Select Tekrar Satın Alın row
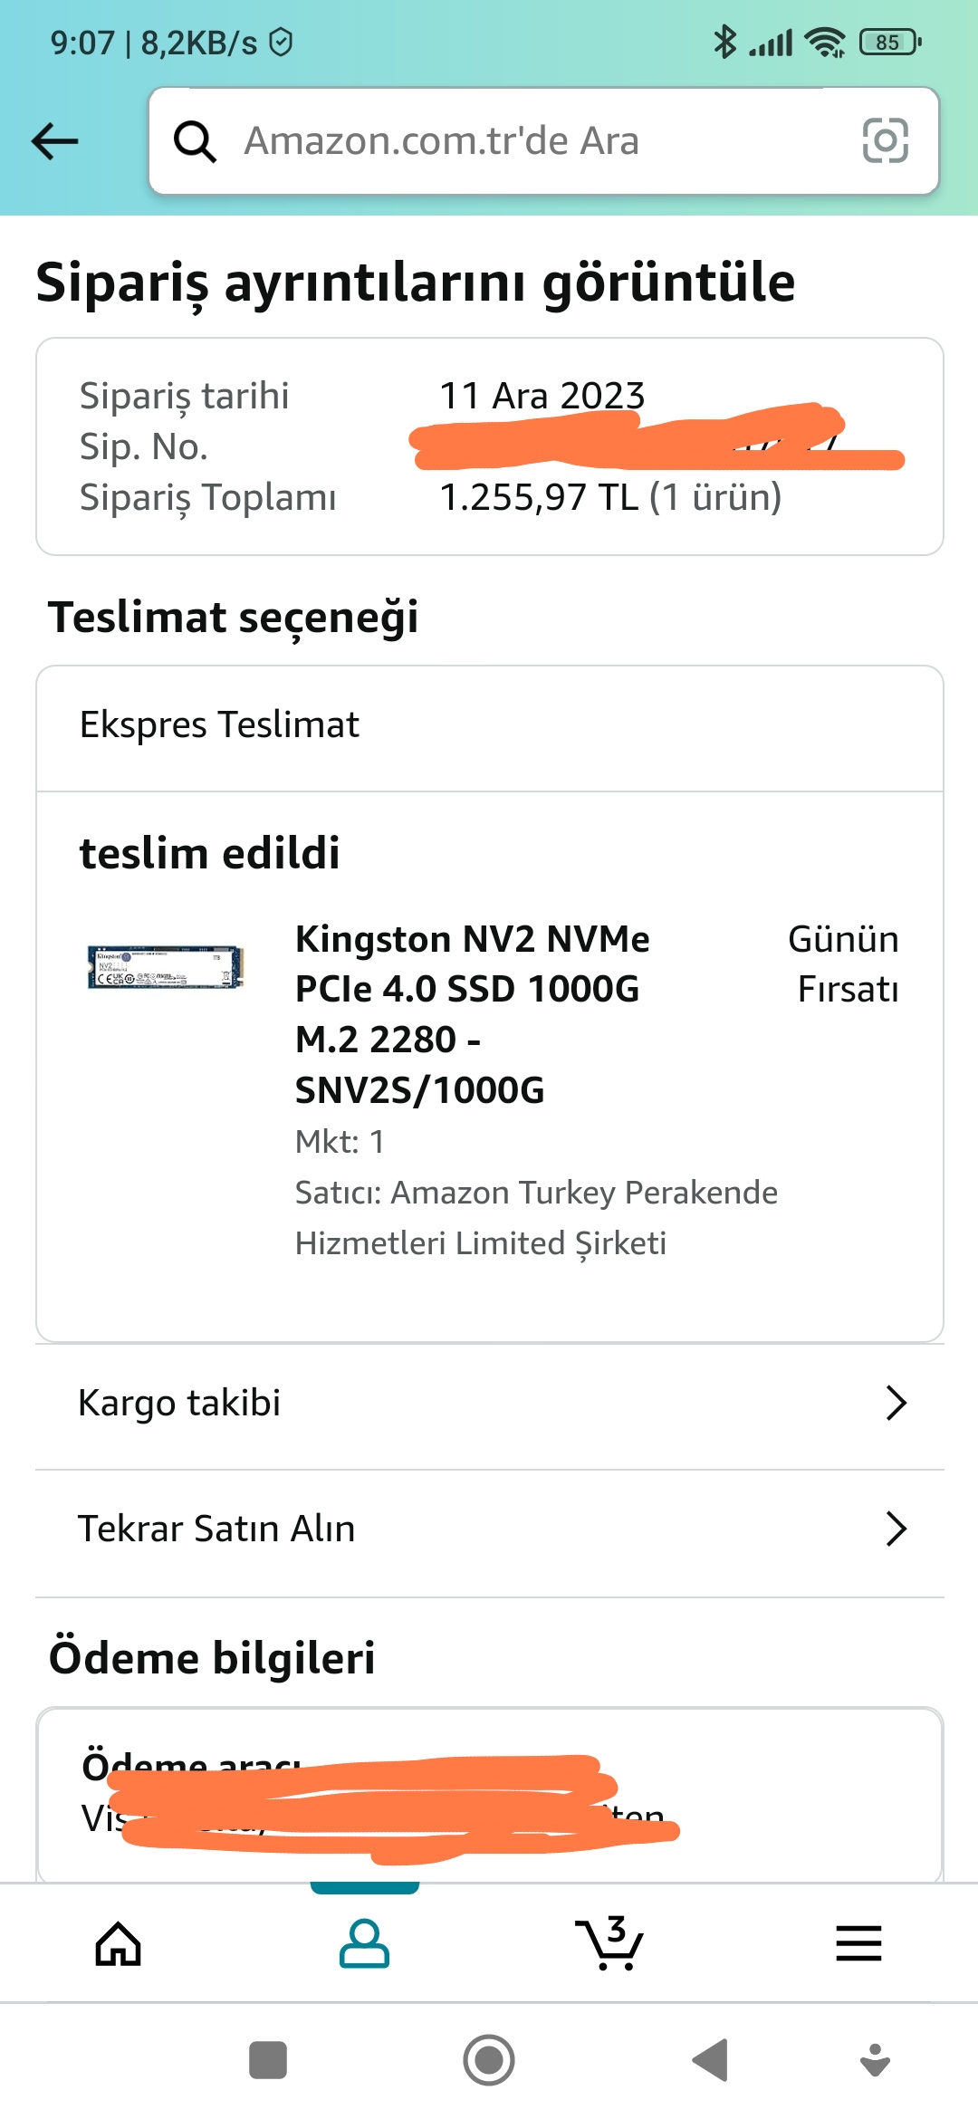The image size is (978, 2119). [x=453, y=1529]
